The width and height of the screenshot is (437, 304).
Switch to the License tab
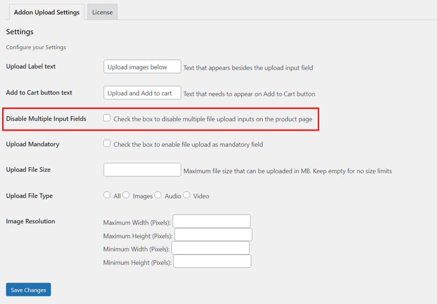point(102,12)
